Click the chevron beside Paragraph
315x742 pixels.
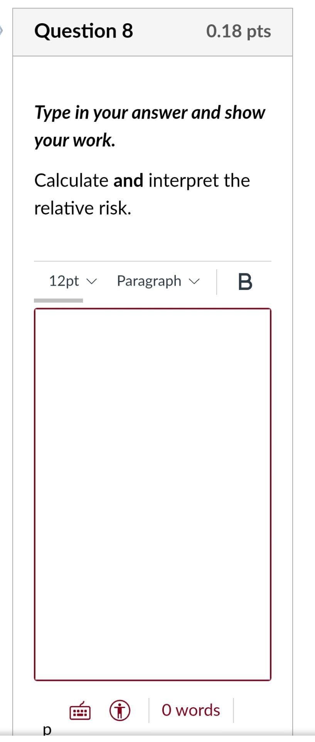click(x=194, y=281)
